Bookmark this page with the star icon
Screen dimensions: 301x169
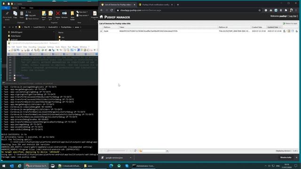[x=260, y=10]
